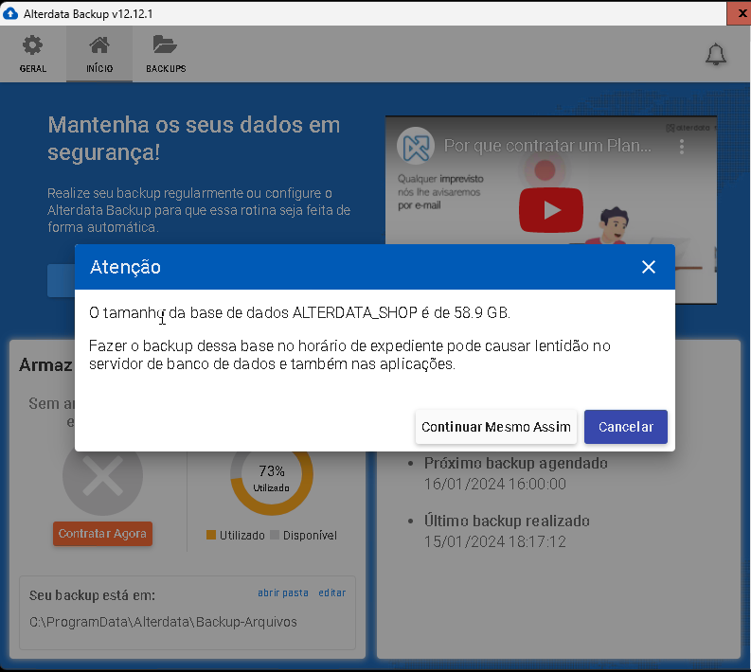The height and width of the screenshot is (672, 751).
Task: Click the Contratar Agora button
Action: (102, 533)
